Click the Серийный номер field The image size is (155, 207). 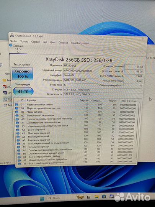(x=80, y=71)
